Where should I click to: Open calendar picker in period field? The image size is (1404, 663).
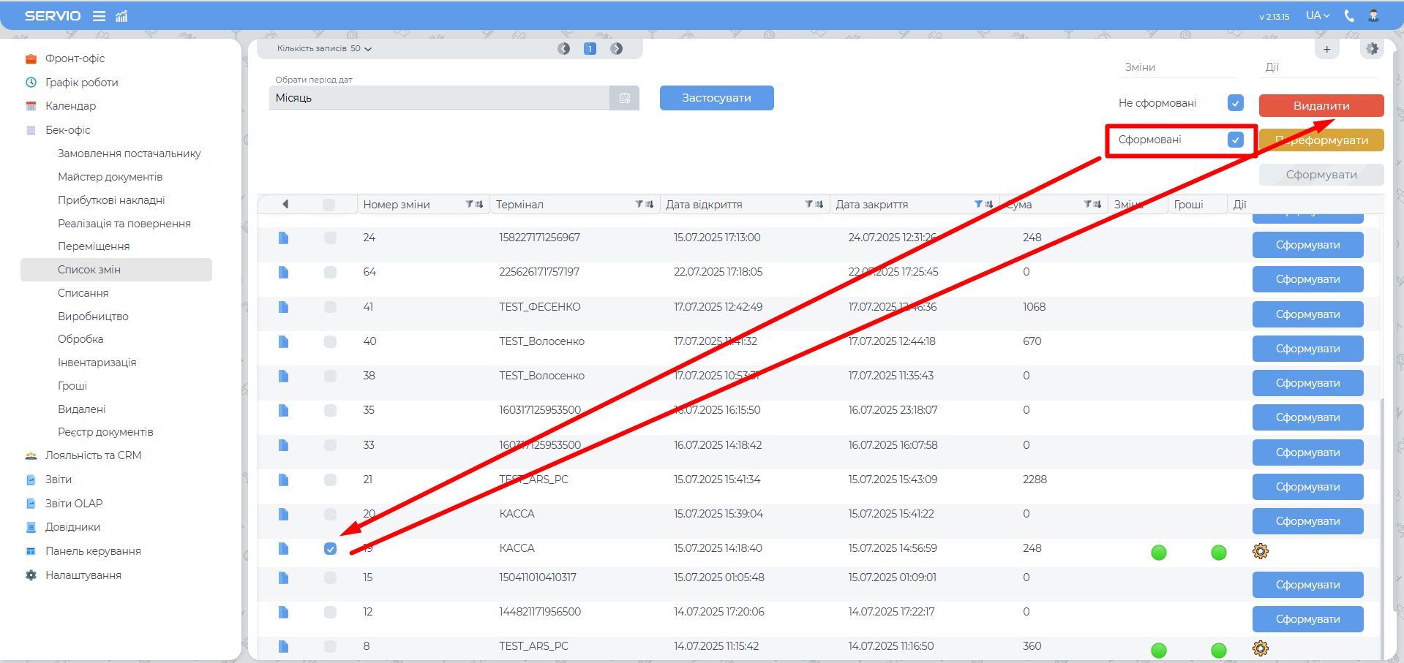(x=624, y=98)
